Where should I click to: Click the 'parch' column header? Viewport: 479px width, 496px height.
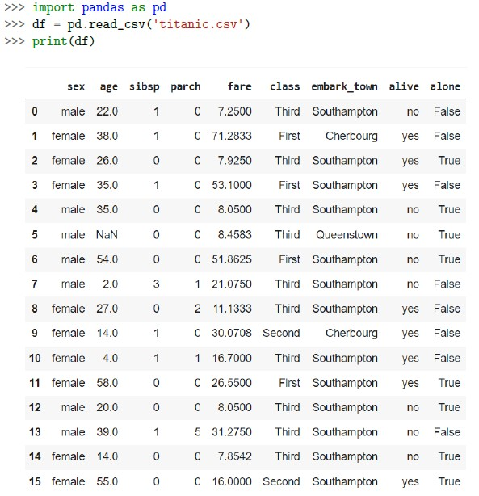point(186,87)
